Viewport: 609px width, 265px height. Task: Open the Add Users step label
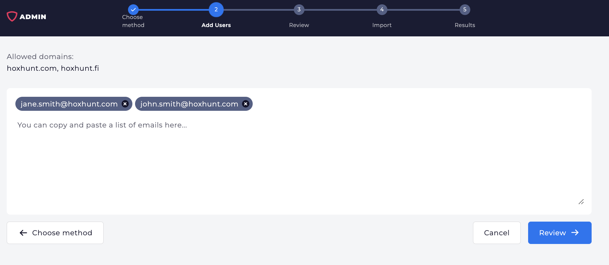pyautogui.click(x=216, y=25)
